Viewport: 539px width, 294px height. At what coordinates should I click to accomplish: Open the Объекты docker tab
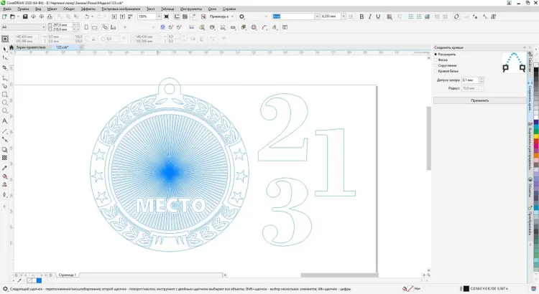[x=530, y=187]
